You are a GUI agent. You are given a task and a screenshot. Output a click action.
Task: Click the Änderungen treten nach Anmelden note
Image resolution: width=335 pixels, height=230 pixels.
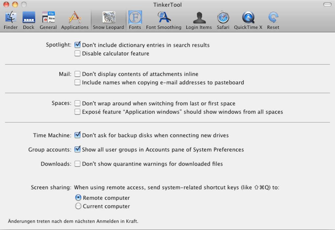[x=73, y=221]
